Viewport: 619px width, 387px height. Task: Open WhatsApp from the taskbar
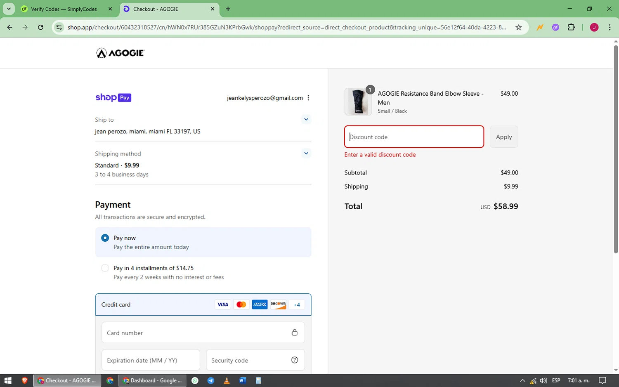tap(195, 380)
